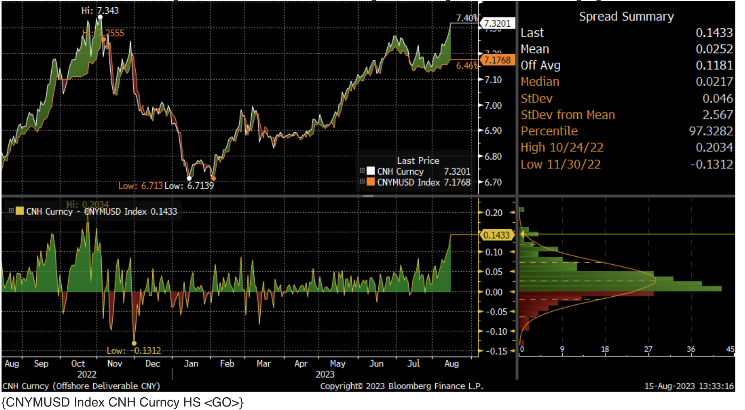Click the Bloomberg Finance L.P. copyright text
Viewport: 745px width, 410px height.
[401, 386]
